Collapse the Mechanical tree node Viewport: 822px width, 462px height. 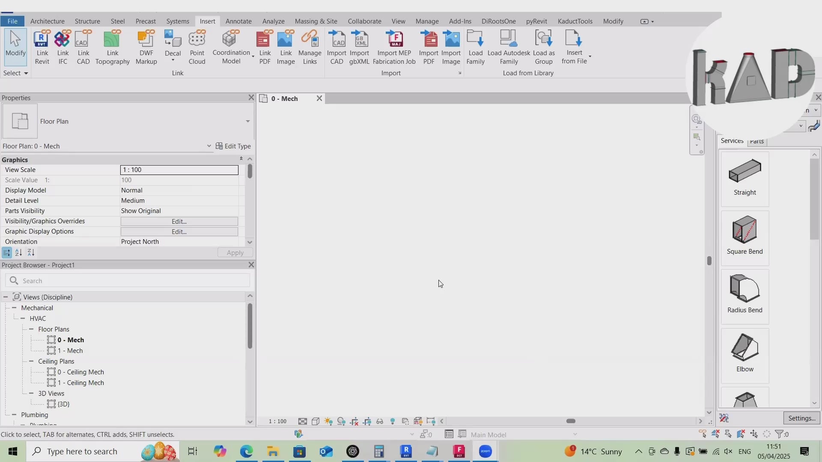coord(14,308)
